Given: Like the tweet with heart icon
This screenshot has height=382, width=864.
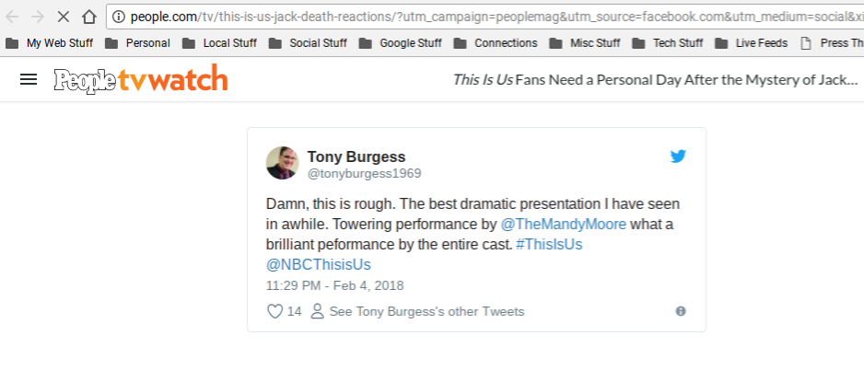Looking at the screenshot, I should pos(274,311).
